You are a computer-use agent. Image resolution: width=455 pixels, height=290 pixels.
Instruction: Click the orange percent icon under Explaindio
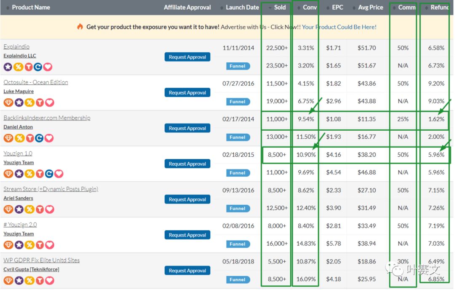tap(18, 67)
